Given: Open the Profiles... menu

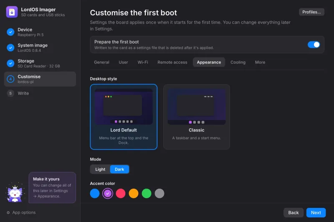Looking at the screenshot, I should click(x=311, y=12).
